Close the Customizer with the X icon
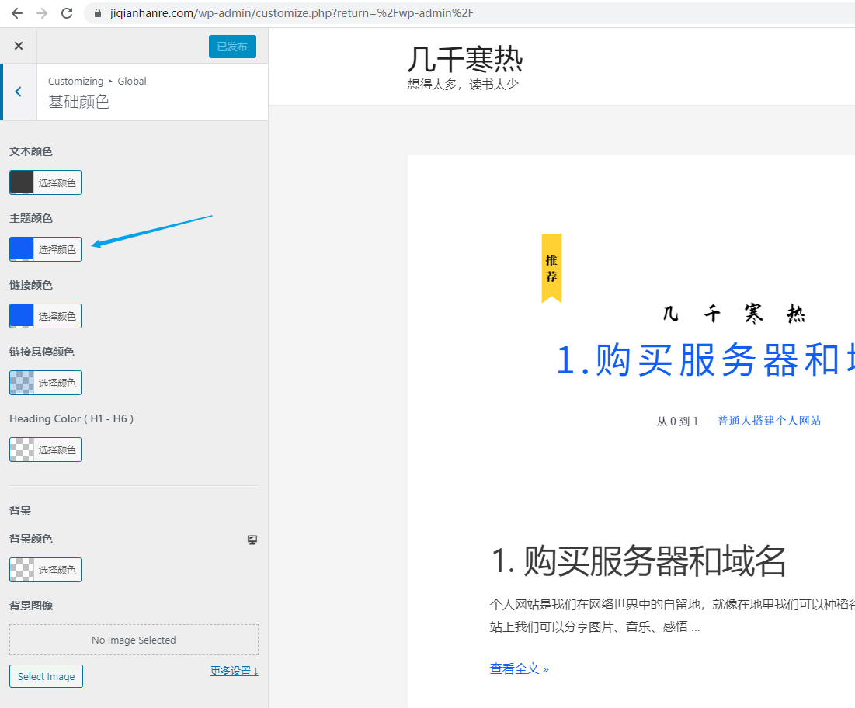Image resolution: width=855 pixels, height=708 pixels. 18,45
